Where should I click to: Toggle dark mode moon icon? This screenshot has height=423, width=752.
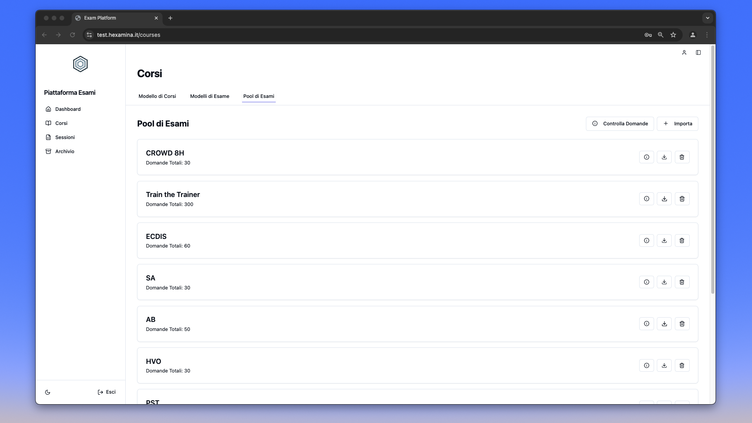(48, 392)
